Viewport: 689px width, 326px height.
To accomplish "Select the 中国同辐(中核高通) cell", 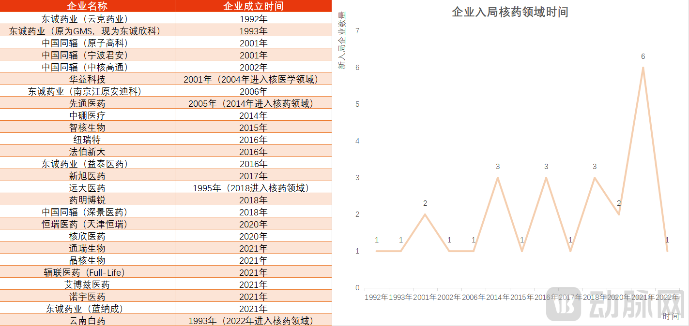I will point(87,67).
